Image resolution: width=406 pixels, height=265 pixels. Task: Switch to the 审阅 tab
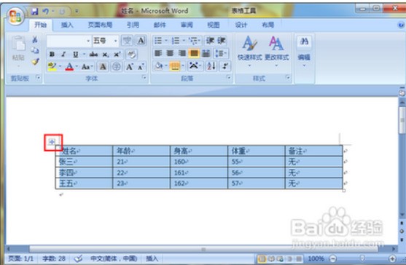tap(187, 25)
